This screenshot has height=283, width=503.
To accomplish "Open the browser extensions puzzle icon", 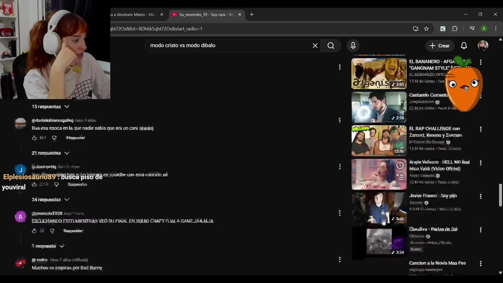I will pos(455,29).
